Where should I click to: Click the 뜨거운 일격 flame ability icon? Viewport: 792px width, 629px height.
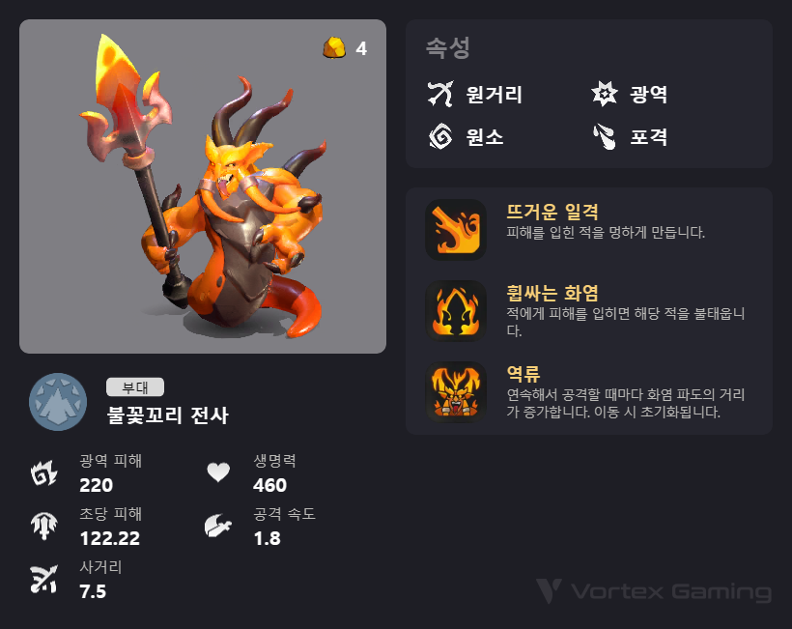click(x=456, y=230)
